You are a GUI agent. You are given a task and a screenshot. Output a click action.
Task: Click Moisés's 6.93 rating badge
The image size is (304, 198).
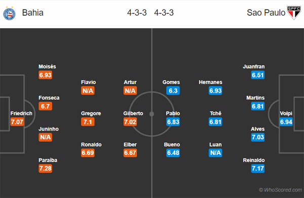46,75
